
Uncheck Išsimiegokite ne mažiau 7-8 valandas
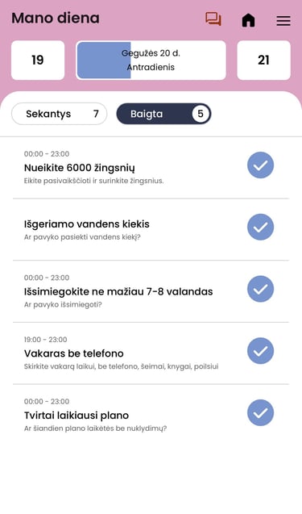[260, 289]
